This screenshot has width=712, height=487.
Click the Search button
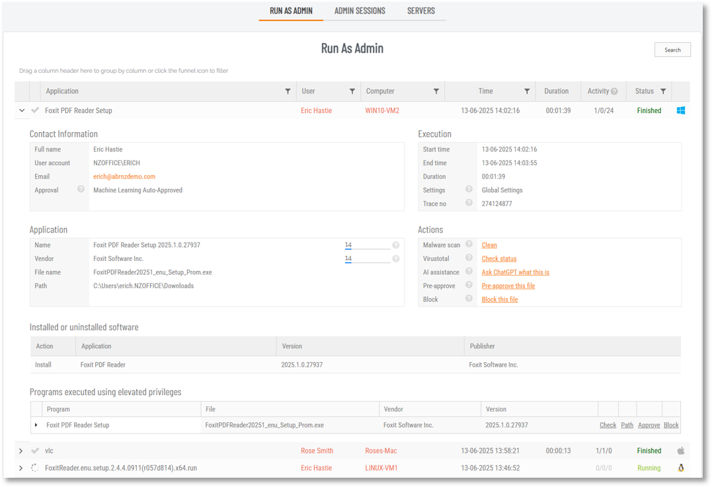point(672,50)
